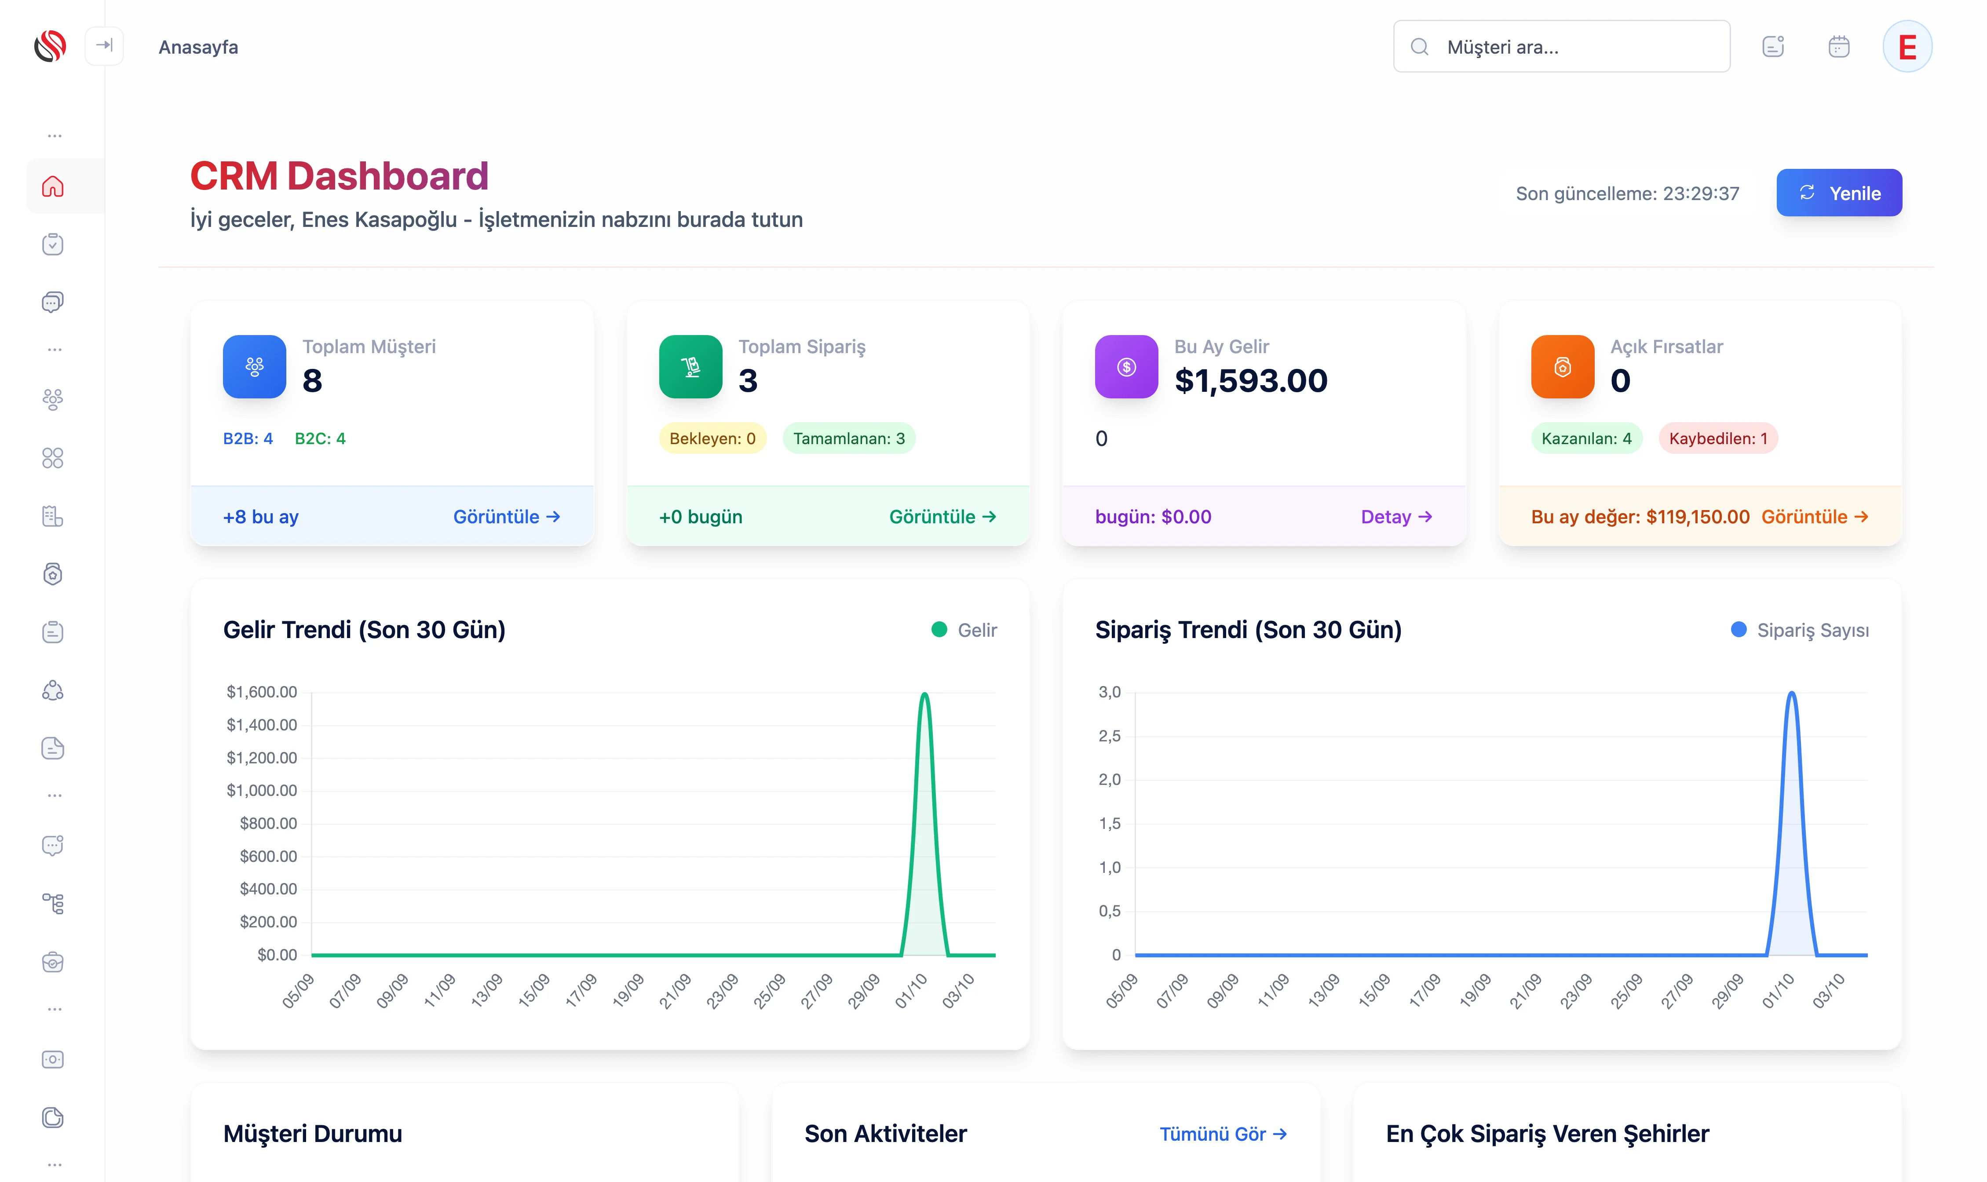The image size is (1987, 1182).
Task: Open the tasks clipboard-check sidebar icon
Action: click(x=53, y=244)
